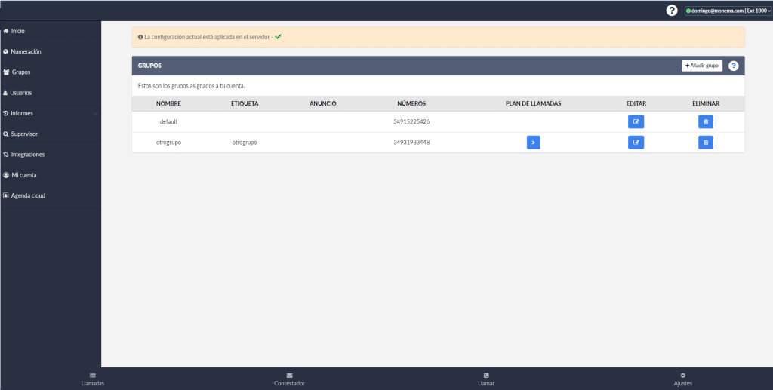Open the Grupos panel help icon
The image size is (773, 390).
(x=734, y=66)
